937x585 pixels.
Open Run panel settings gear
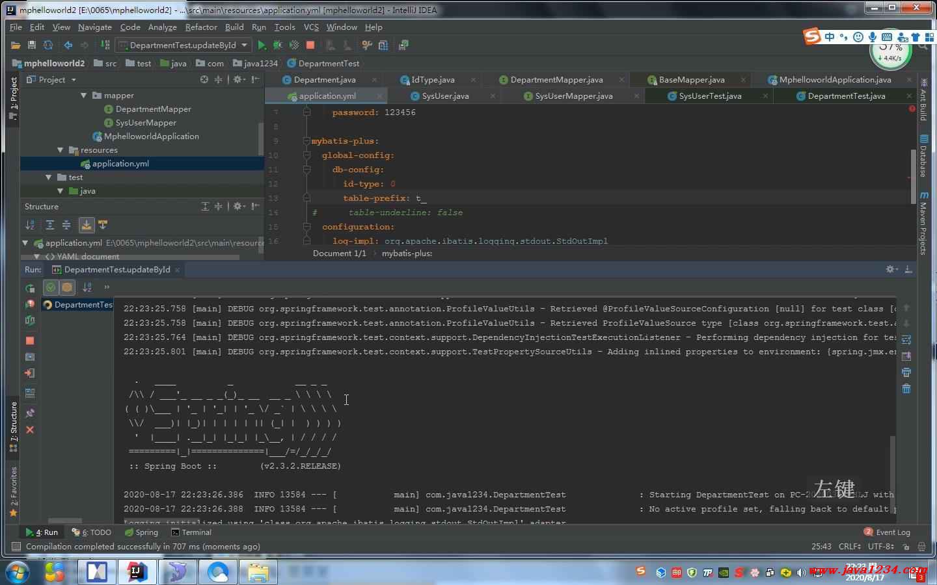tap(891, 269)
